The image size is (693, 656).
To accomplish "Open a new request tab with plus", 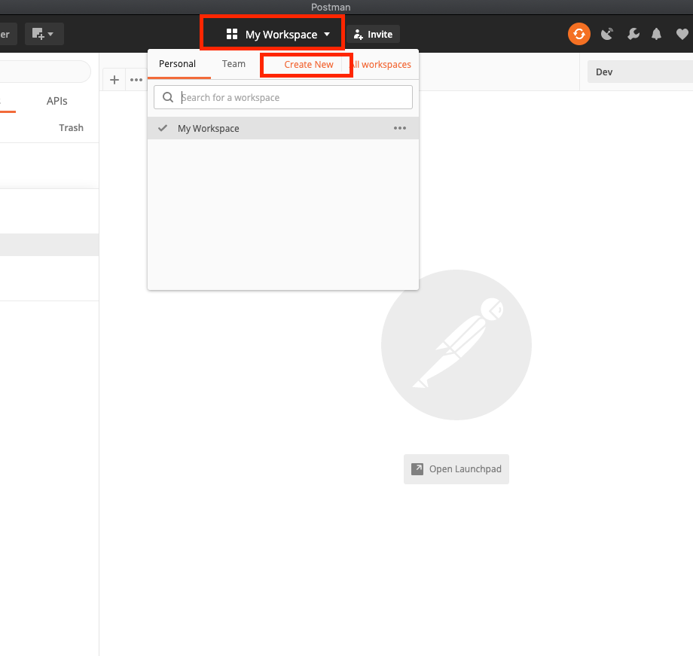I will point(114,80).
